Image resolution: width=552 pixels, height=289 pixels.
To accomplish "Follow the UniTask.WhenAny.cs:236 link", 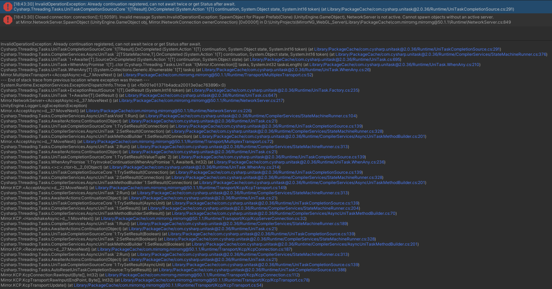I will [299, 162].
